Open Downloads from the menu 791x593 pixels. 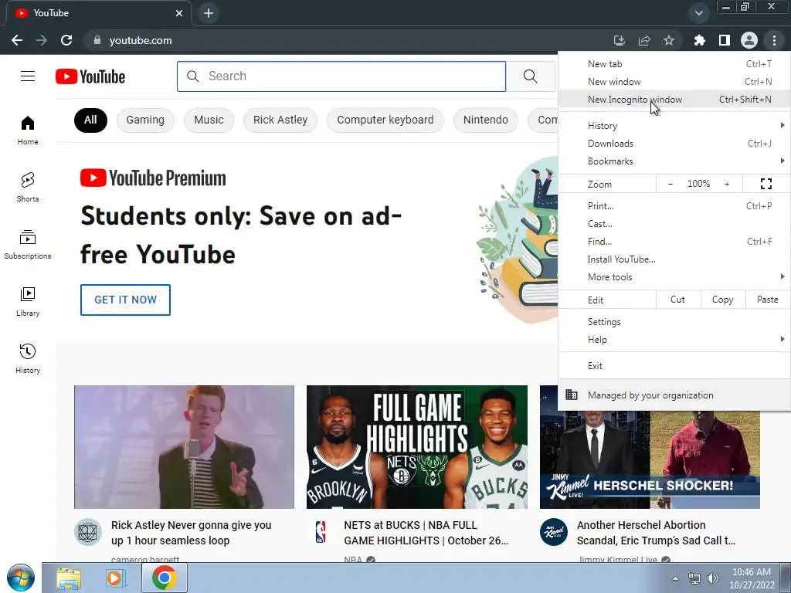point(674,144)
